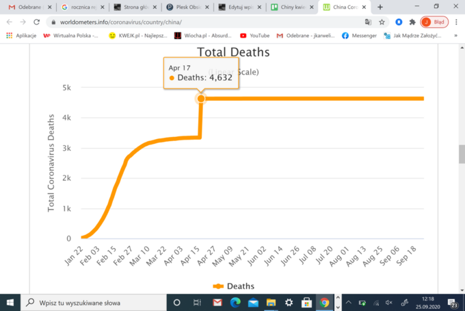Image resolution: width=465 pixels, height=311 pixels.
Task: Open the Bład profile menu
Action: tap(434, 21)
